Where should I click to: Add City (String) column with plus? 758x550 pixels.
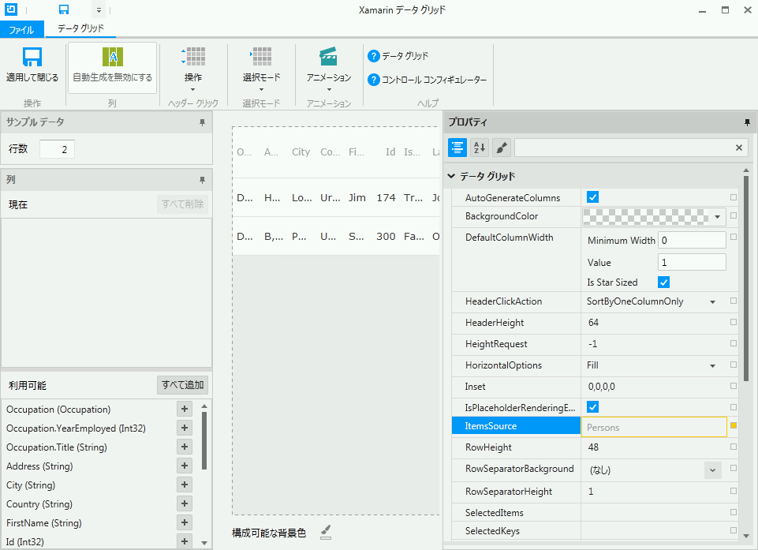(185, 485)
